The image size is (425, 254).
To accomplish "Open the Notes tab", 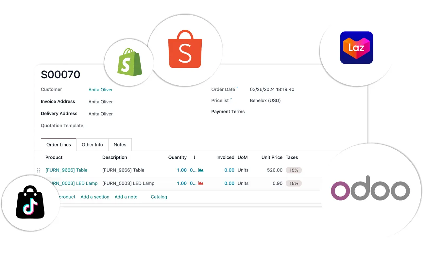I will point(120,145).
